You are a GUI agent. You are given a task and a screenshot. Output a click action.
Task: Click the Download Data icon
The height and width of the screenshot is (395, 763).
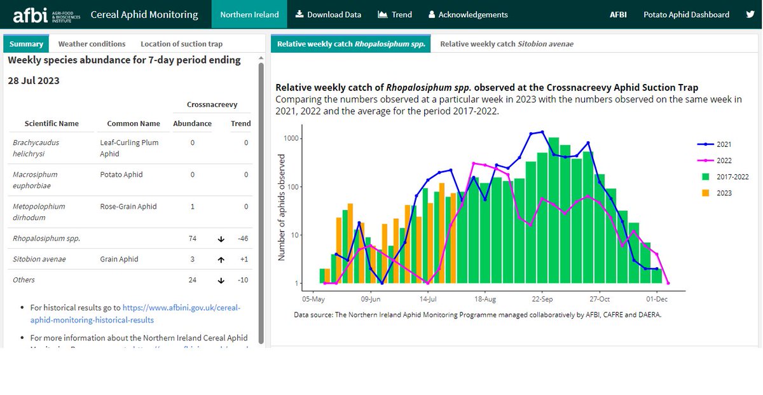click(x=298, y=14)
